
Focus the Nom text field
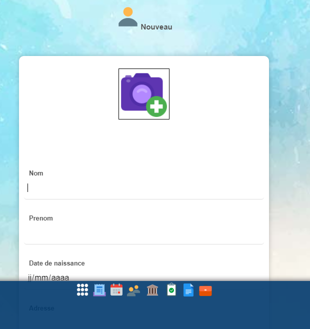click(144, 188)
